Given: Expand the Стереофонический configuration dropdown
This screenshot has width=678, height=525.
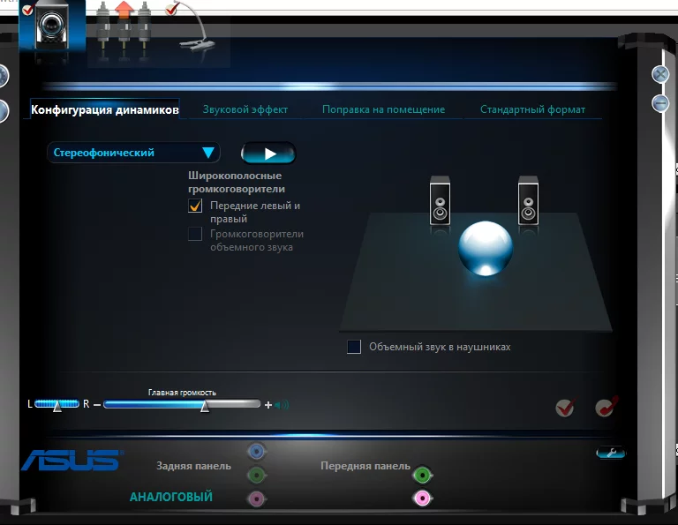Looking at the screenshot, I should coord(133,153).
